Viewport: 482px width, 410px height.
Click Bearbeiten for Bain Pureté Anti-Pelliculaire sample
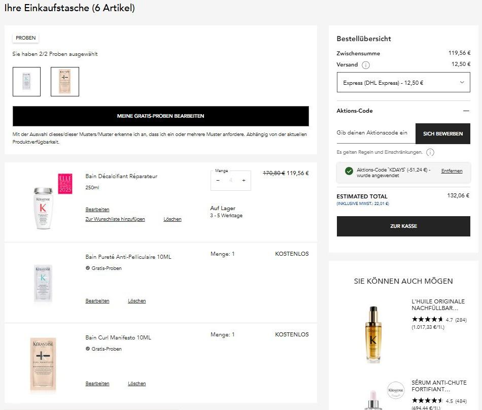97,300
